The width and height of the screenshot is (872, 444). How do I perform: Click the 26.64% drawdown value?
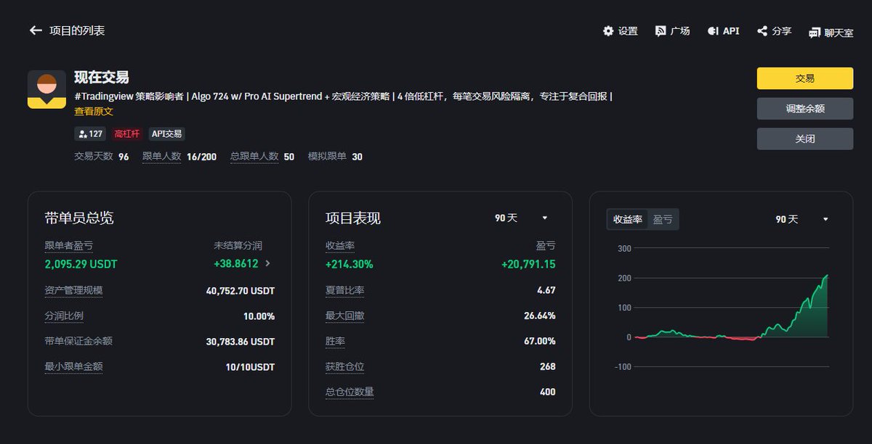540,316
